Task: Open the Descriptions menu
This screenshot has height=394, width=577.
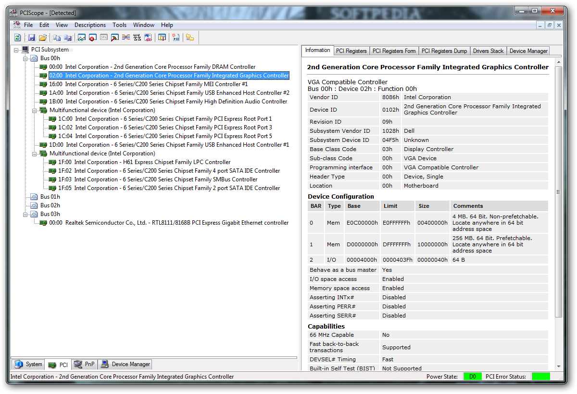Action: 90,25
